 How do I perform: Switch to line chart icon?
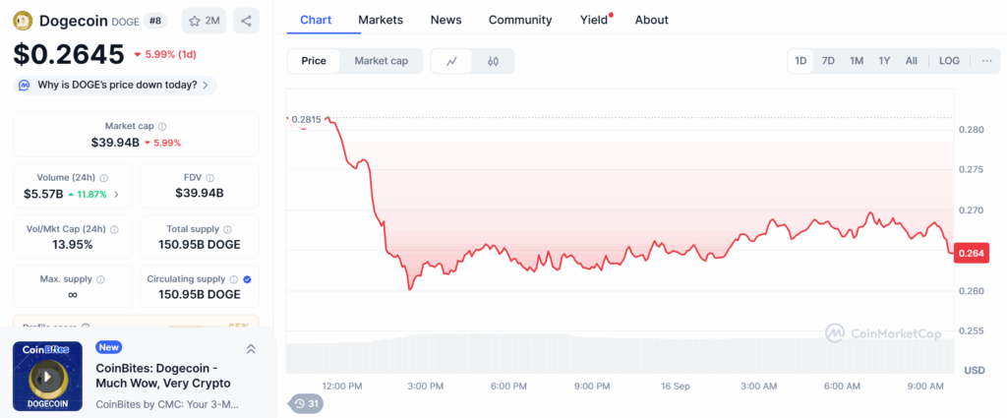click(x=451, y=61)
